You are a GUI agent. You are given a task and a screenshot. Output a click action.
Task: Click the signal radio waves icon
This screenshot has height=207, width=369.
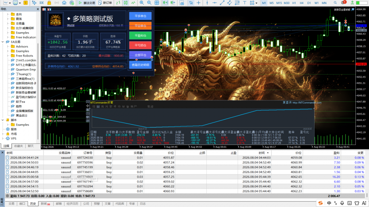pos(57,3)
